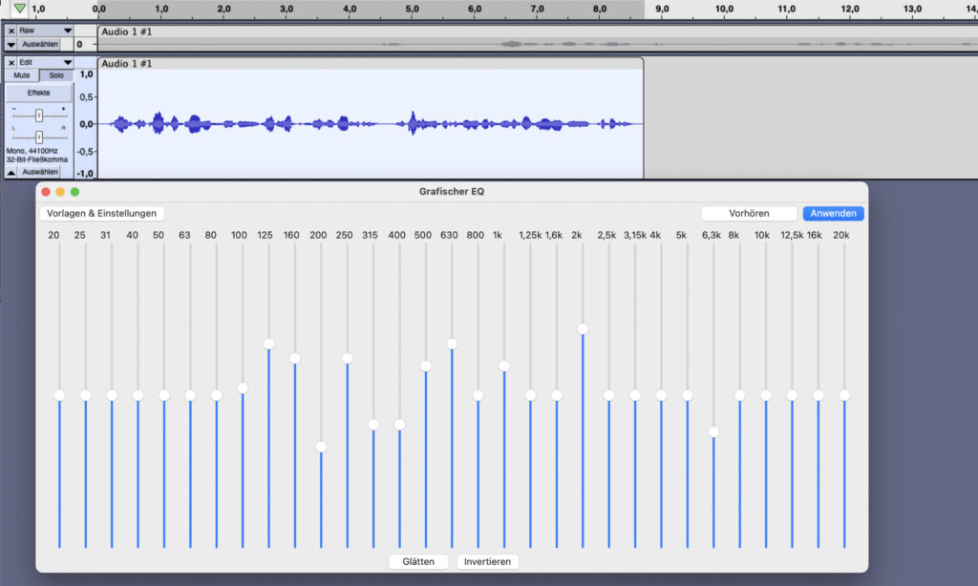Click the 5k band slider knob
The width and height of the screenshot is (978, 586).
688,395
